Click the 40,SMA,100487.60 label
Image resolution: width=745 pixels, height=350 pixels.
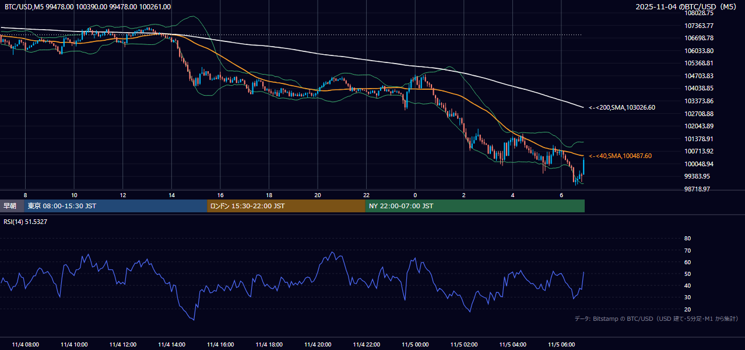click(620, 156)
